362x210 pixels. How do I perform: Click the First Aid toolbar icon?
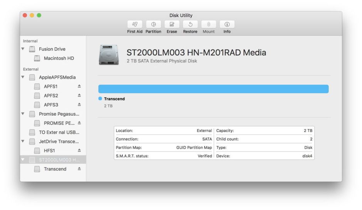point(135,24)
